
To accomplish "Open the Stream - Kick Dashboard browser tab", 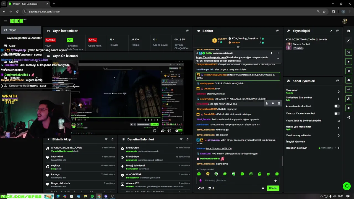I will coord(28,4).
